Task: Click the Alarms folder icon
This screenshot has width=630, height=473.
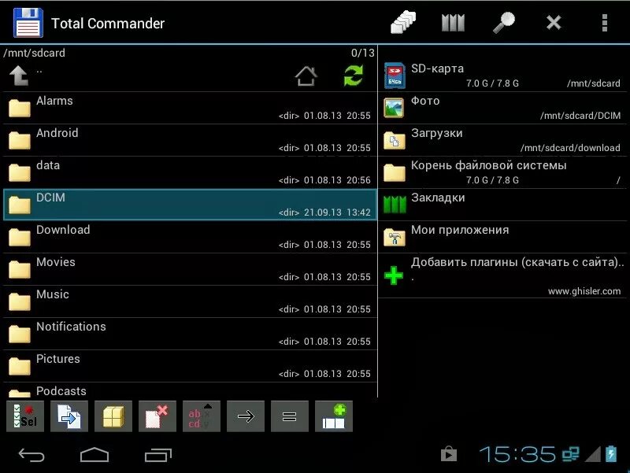Action: [x=20, y=108]
